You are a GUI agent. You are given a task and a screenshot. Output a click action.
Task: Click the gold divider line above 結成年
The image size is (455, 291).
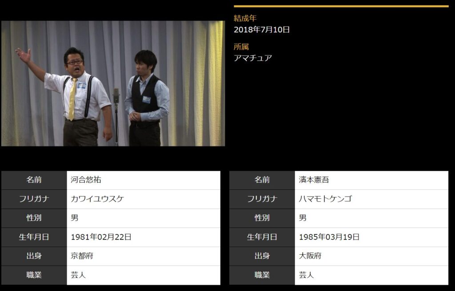tap(341, 6)
